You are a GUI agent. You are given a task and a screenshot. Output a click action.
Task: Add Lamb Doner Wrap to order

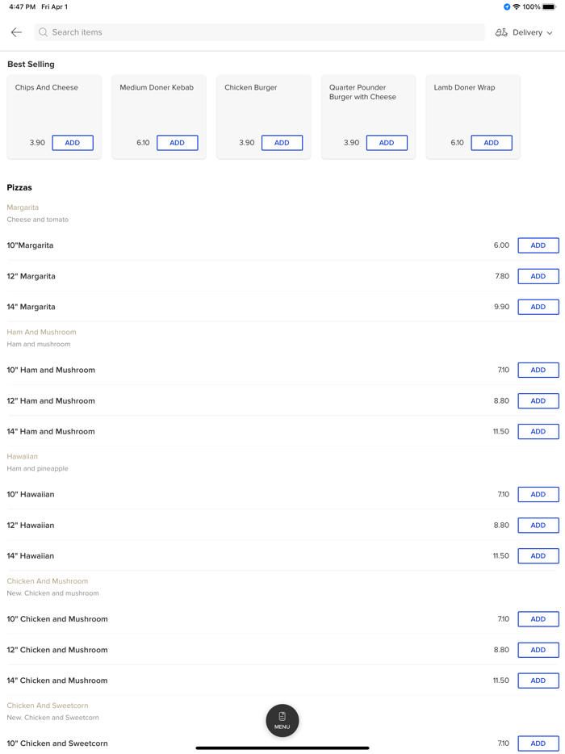(492, 143)
